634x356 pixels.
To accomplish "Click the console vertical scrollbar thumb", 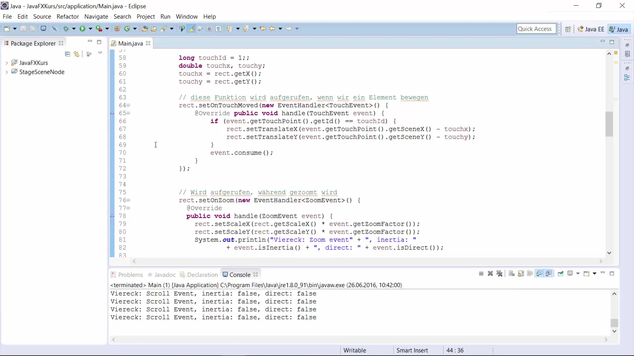I will (614, 323).
